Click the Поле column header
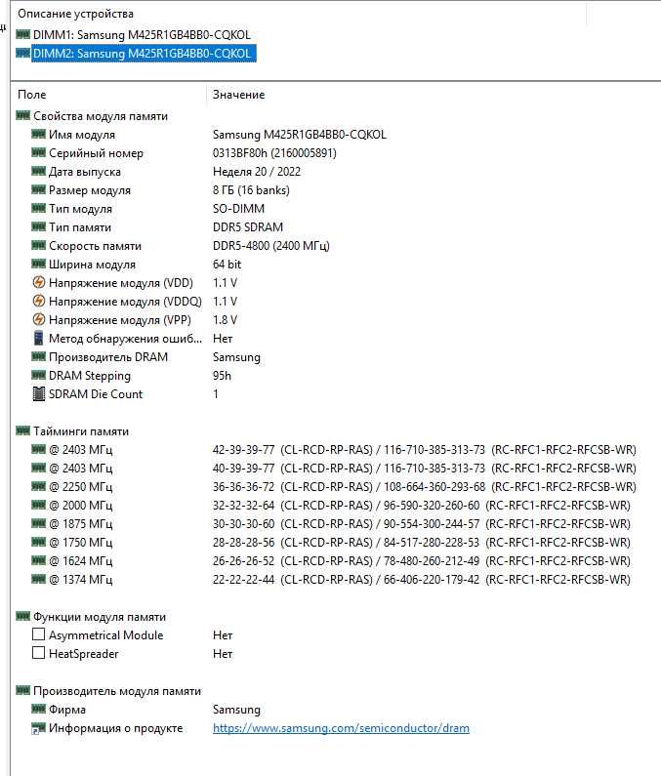 [x=31, y=95]
